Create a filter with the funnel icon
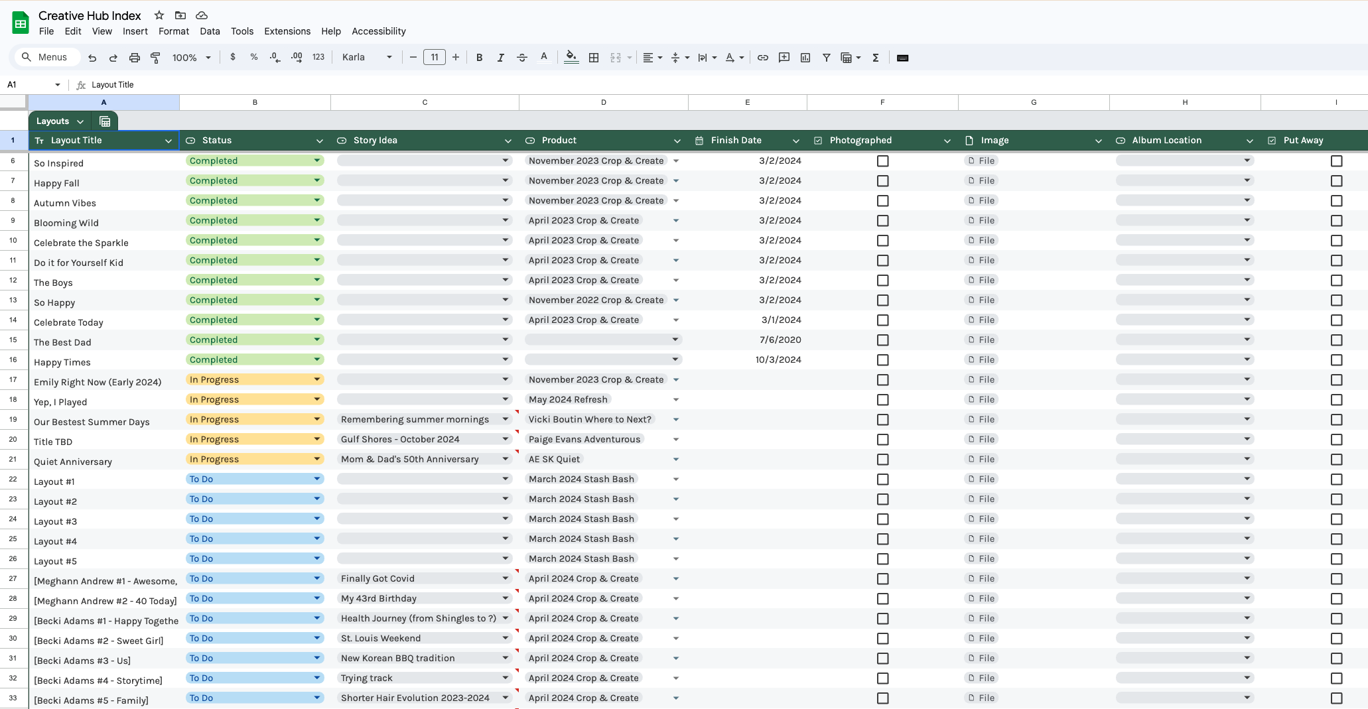Screen dimensions: 1368x709 click(x=827, y=58)
